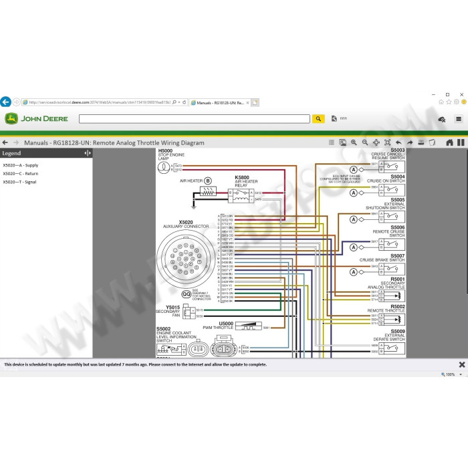Click the K5800 Air Heater Relay label

point(246,181)
